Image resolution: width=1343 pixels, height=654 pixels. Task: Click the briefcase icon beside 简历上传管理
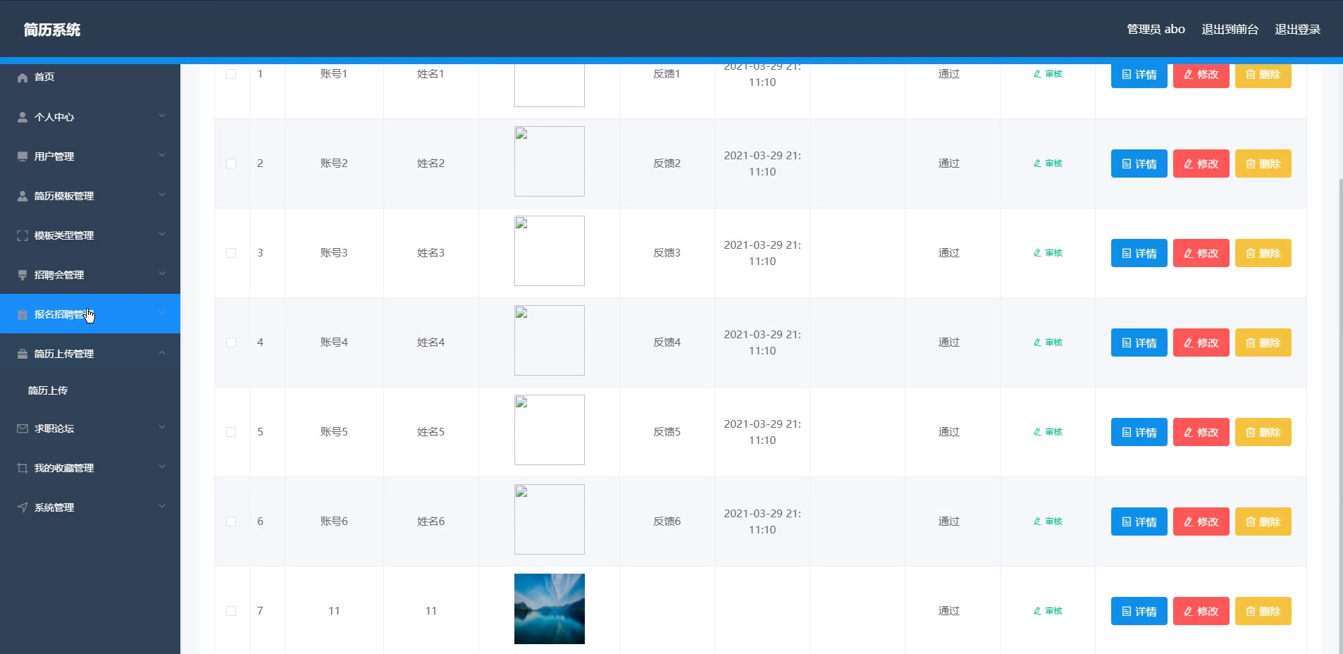(x=23, y=354)
